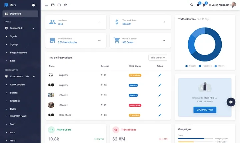This screenshot has width=240, height=143.
Task: Click Jason Alexander's profile avatar
Action: pyautogui.click(x=234, y=5)
